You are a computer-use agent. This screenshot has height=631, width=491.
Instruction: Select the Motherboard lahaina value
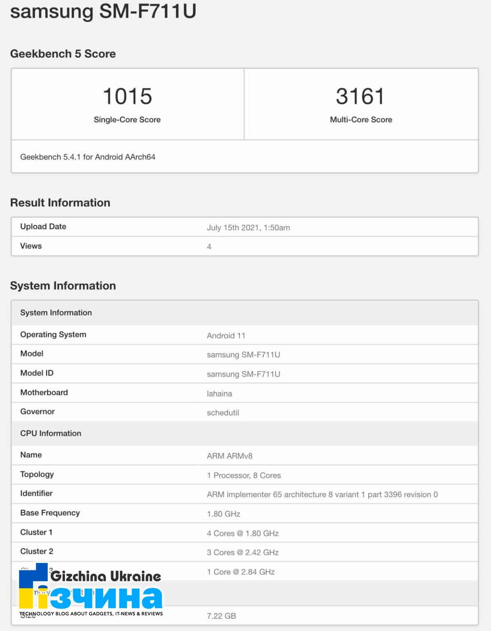219,393
